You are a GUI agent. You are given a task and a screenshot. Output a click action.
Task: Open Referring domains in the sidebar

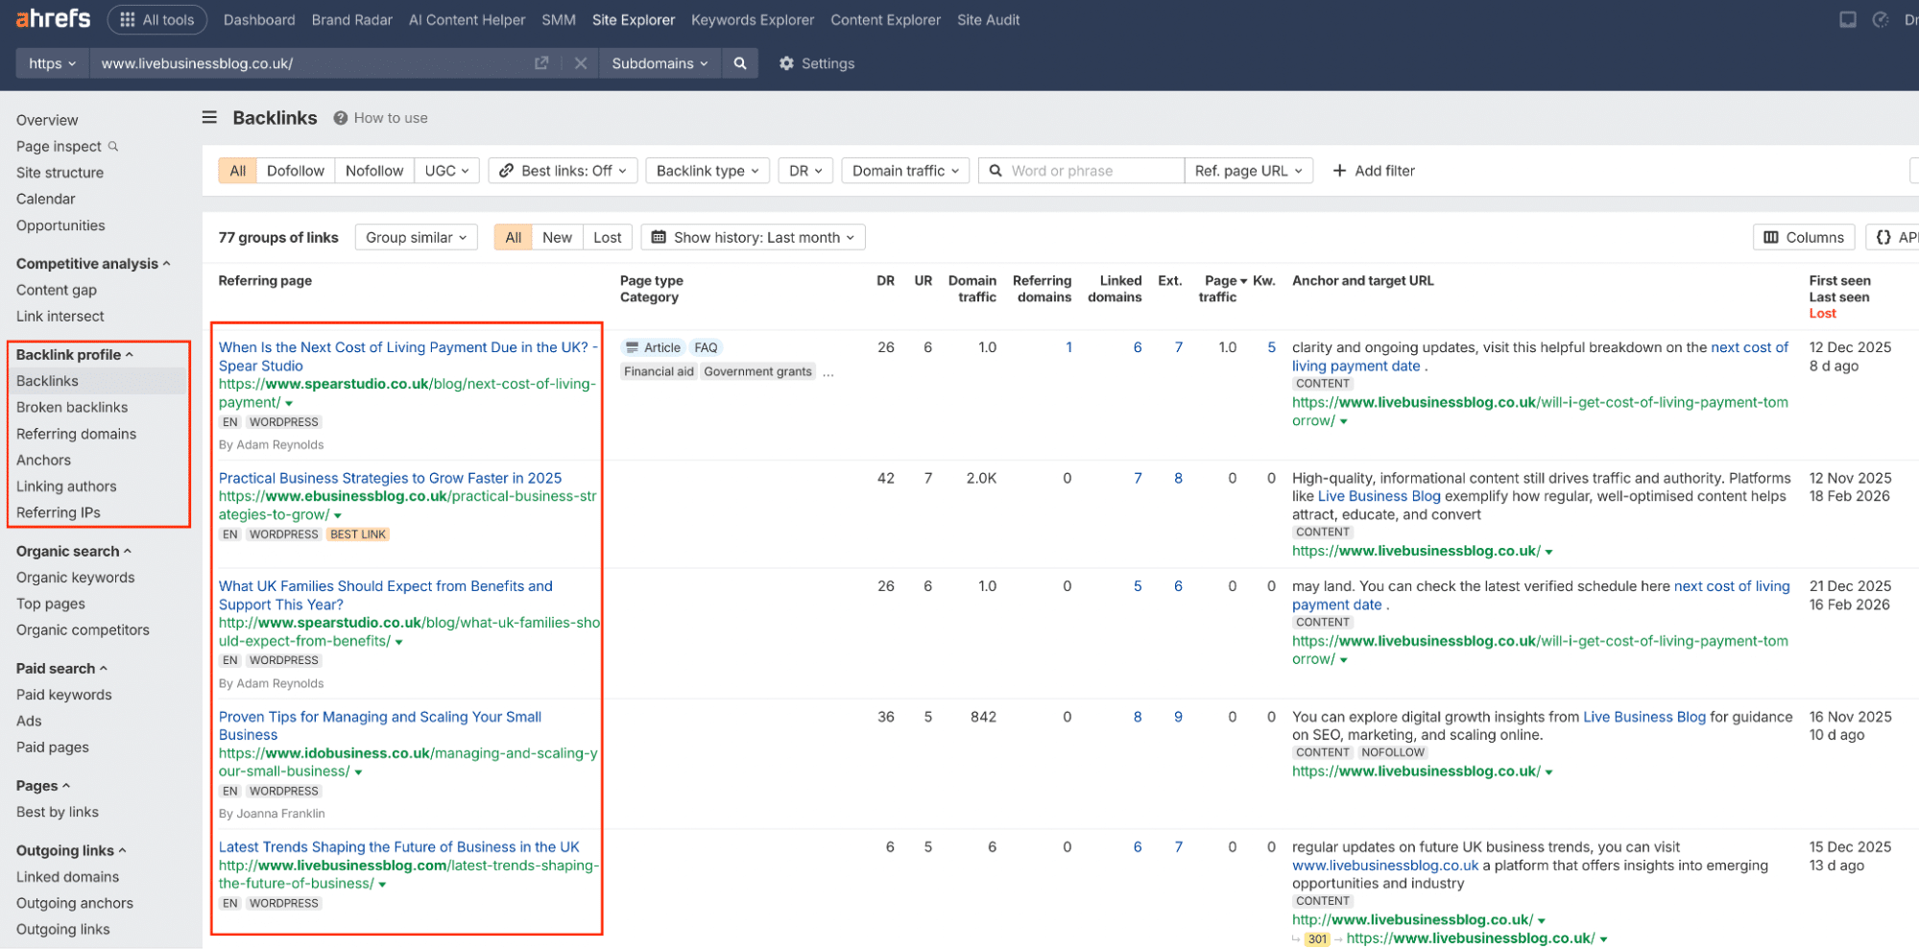76,434
